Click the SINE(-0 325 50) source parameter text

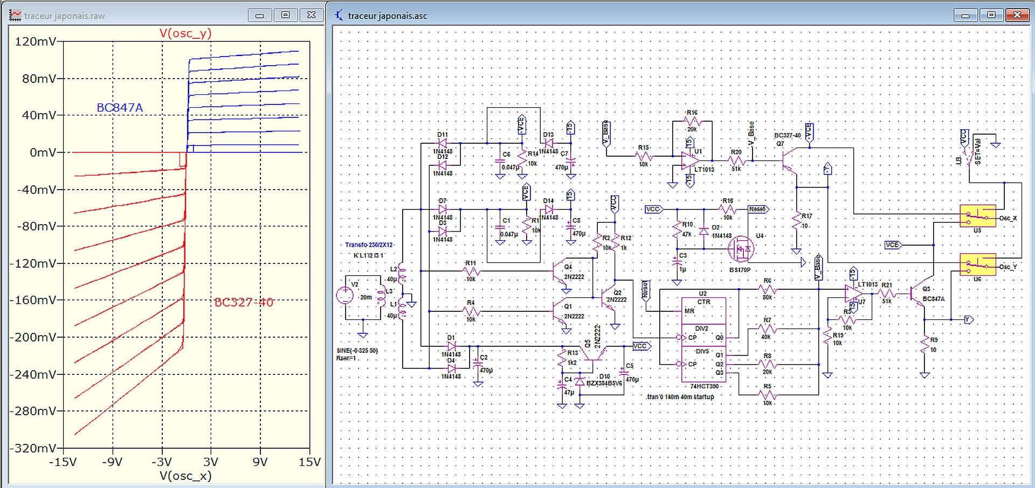357,351
